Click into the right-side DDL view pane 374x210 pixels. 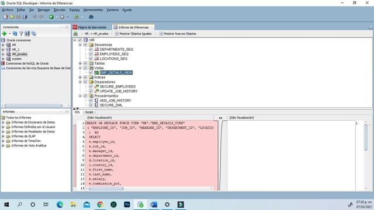coord(291,155)
